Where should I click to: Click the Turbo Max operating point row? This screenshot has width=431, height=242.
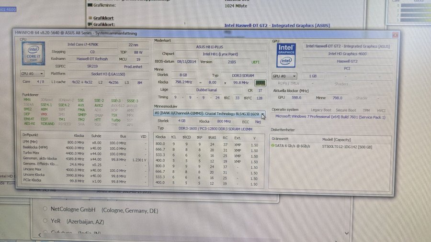coord(85,153)
